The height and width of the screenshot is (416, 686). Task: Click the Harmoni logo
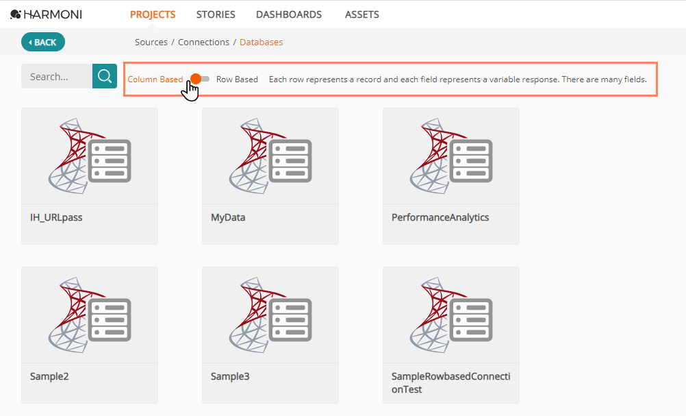(x=46, y=14)
